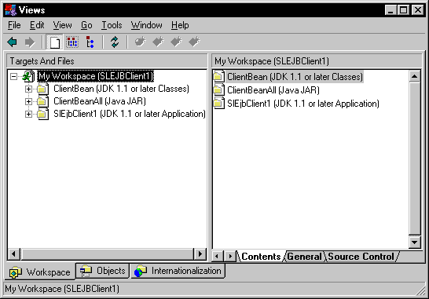Image resolution: width=429 pixels, height=299 pixels.
Task: Select the Objects bottom tab
Action: coord(102,271)
